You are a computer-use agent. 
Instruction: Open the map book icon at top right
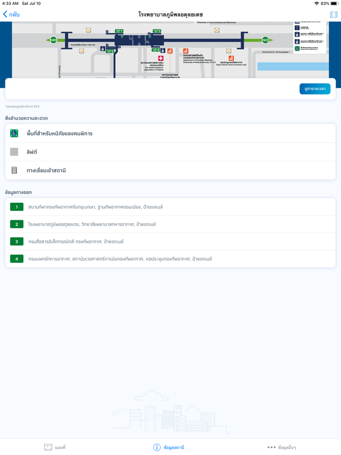click(x=334, y=15)
